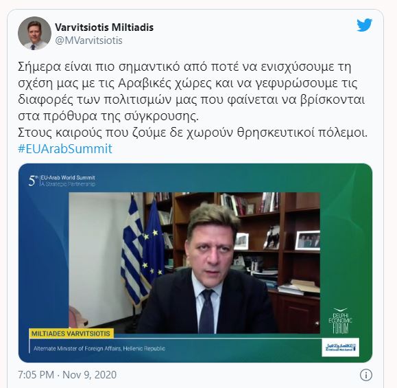This screenshot has width=397, height=388.
Task: Open the #EUArabSummit hashtag link
Action: click(x=65, y=148)
